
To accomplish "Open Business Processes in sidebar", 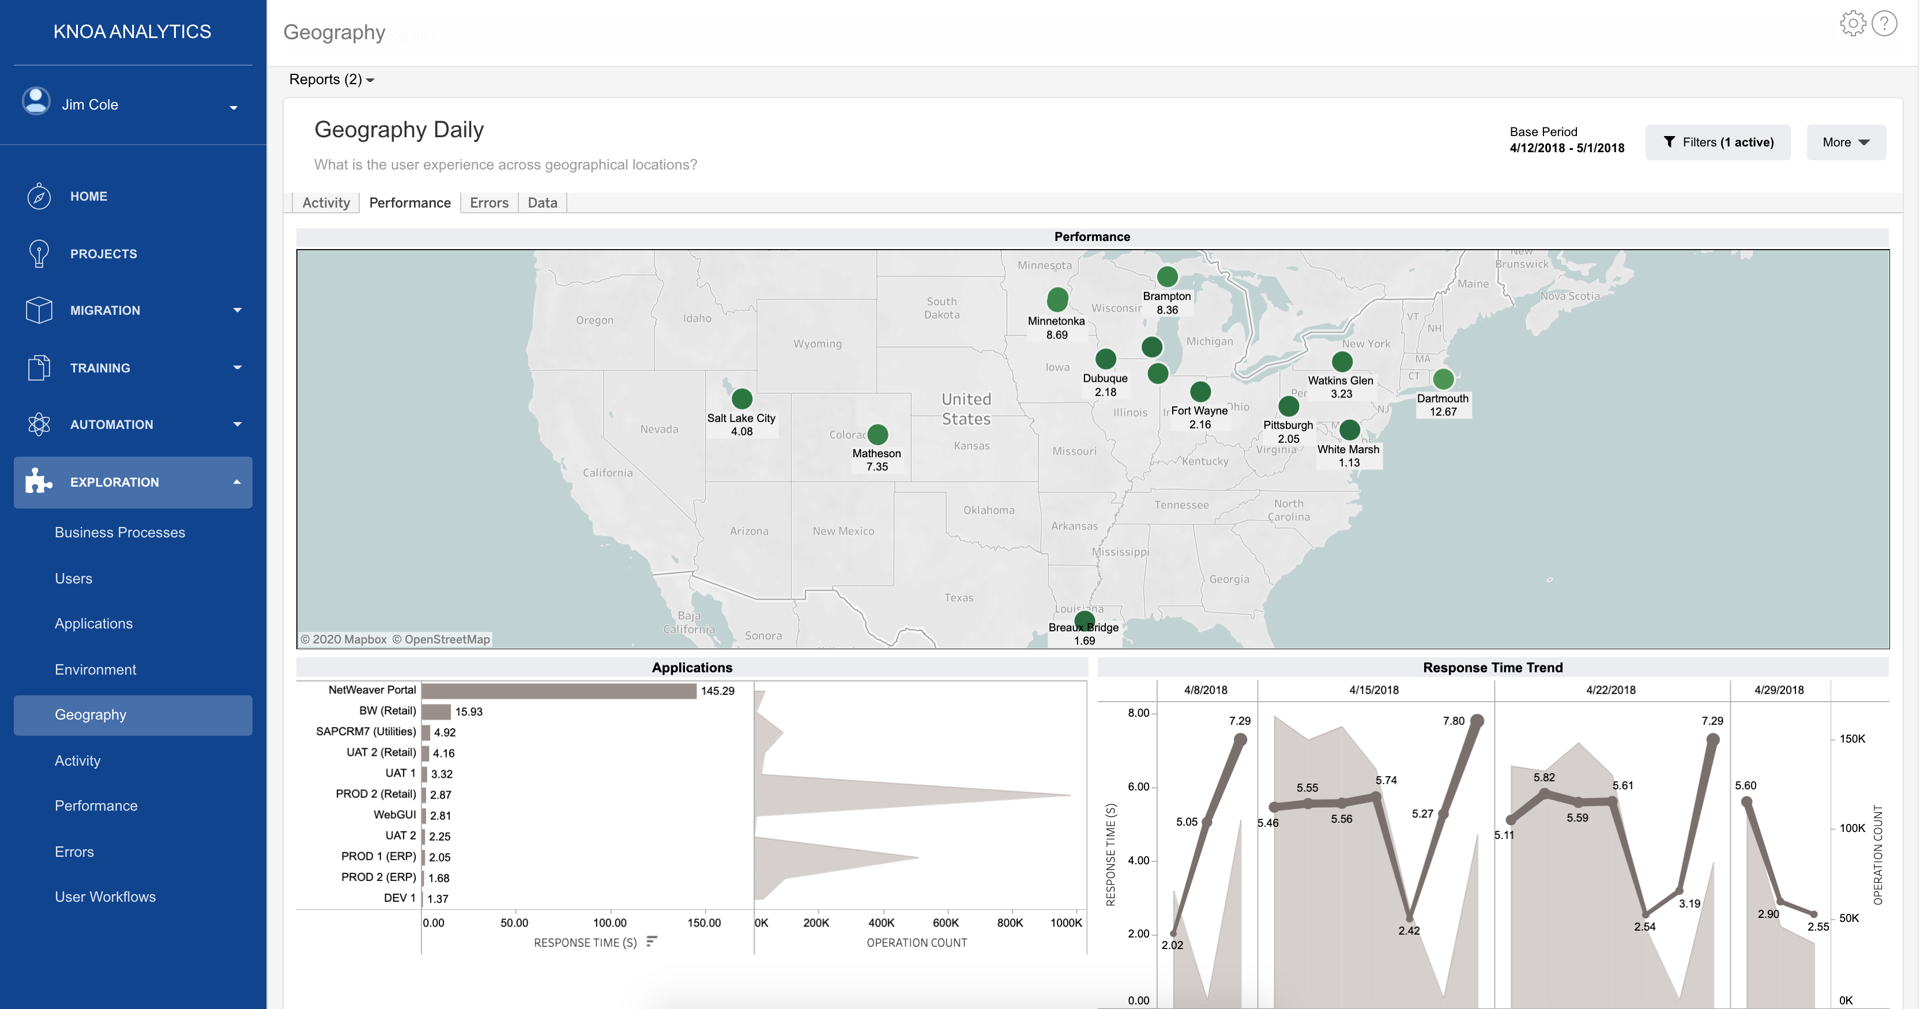I will point(119,532).
